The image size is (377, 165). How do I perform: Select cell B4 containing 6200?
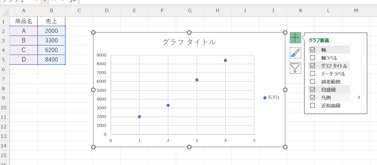click(51, 50)
